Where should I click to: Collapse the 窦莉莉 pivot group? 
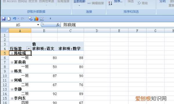[x=12, y=62]
